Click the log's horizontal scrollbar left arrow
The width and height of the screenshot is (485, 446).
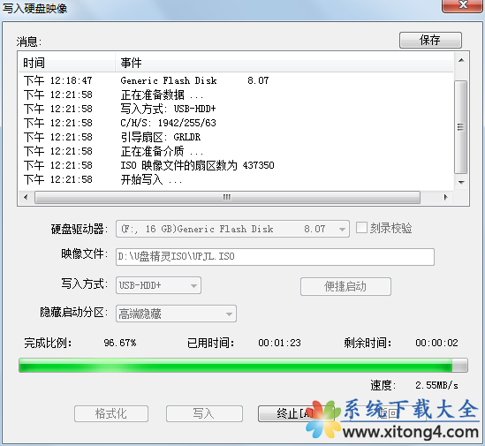(x=26, y=197)
